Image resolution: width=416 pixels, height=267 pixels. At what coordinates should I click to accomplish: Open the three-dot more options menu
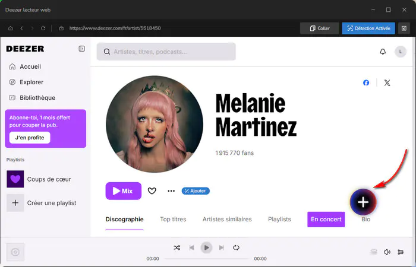pyautogui.click(x=171, y=190)
